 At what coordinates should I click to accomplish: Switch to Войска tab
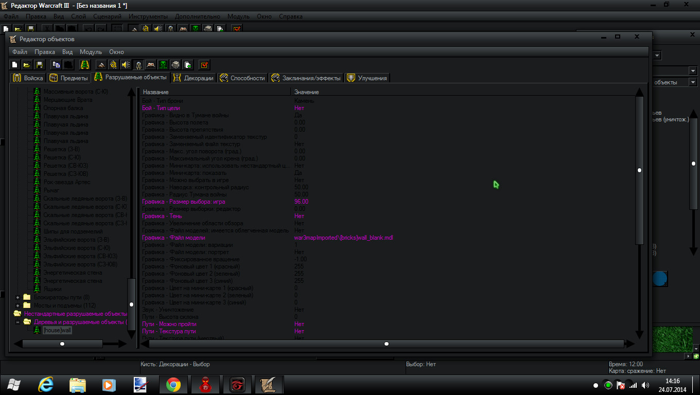28,78
